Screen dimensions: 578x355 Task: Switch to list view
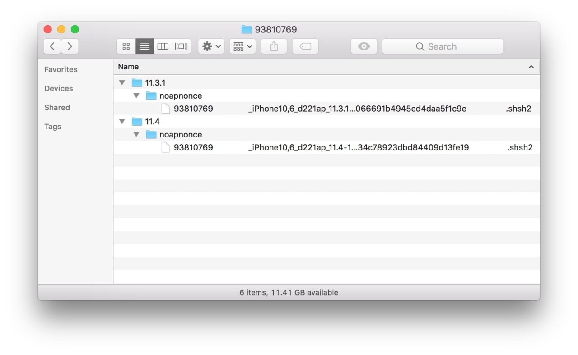click(144, 46)
